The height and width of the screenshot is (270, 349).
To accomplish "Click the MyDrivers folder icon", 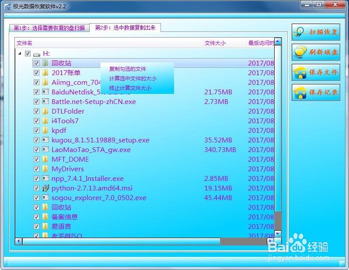I will click(x=45, y=169).
